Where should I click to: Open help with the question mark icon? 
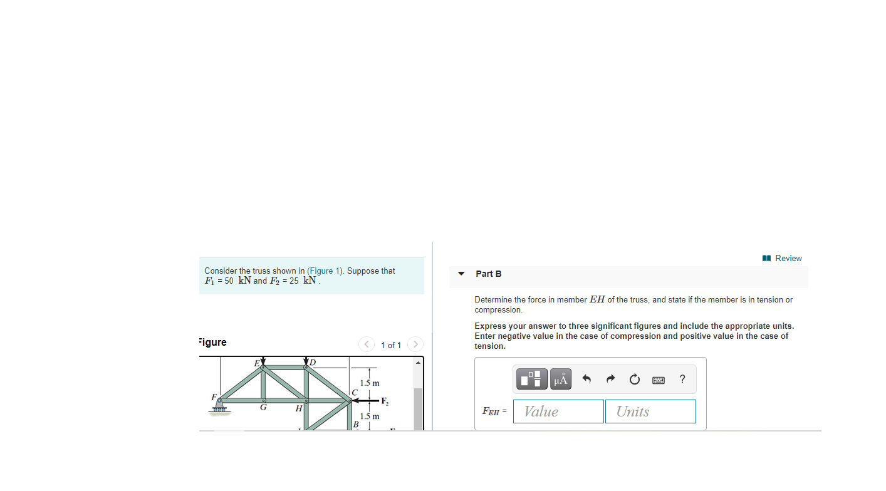point(682,379)
